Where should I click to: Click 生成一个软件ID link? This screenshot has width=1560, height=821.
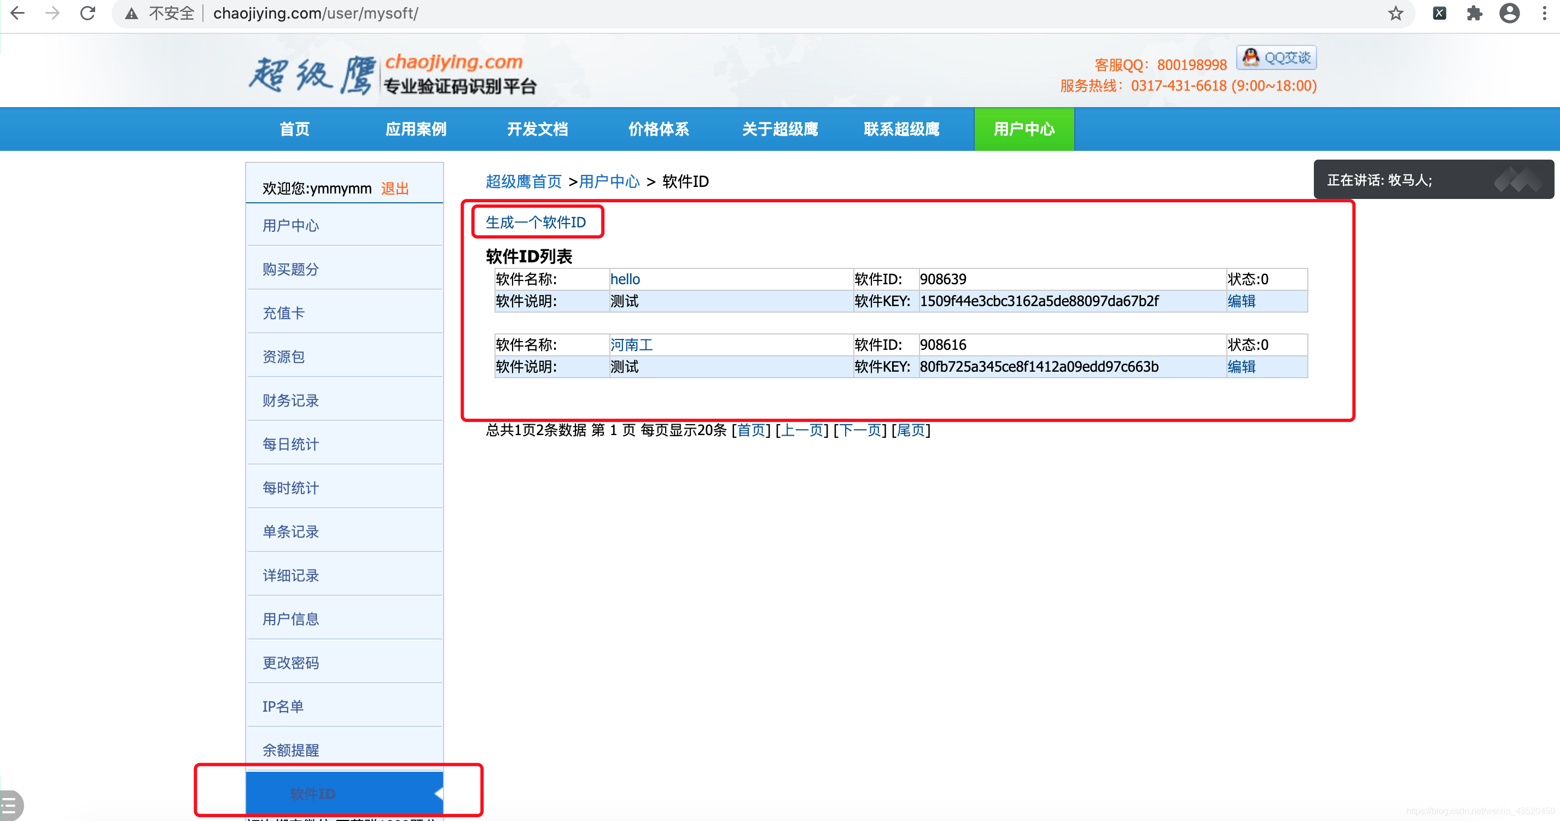[535, 222]
